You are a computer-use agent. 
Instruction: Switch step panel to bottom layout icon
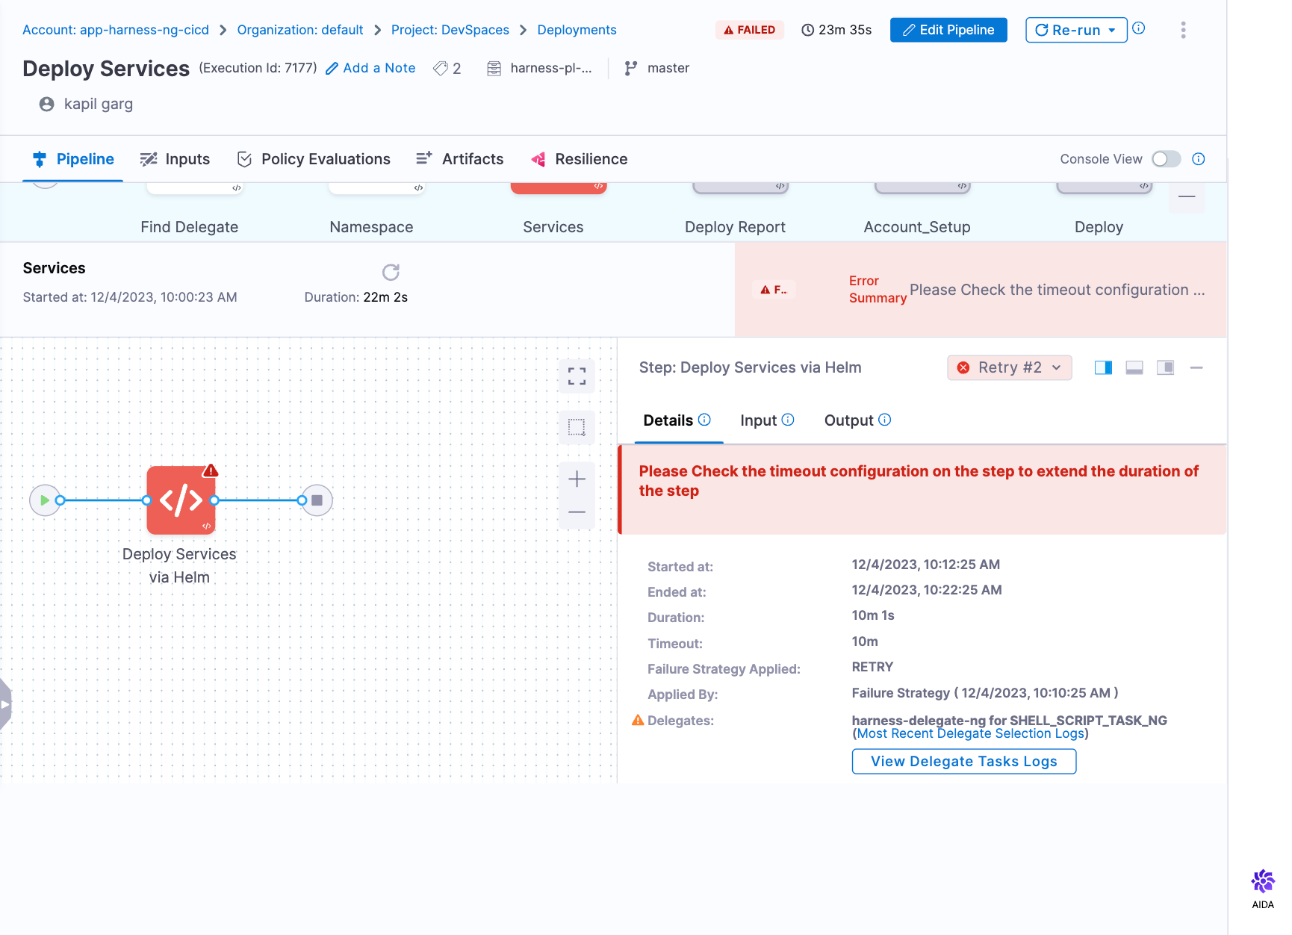pyautogui.click(x=1134, y=367)
